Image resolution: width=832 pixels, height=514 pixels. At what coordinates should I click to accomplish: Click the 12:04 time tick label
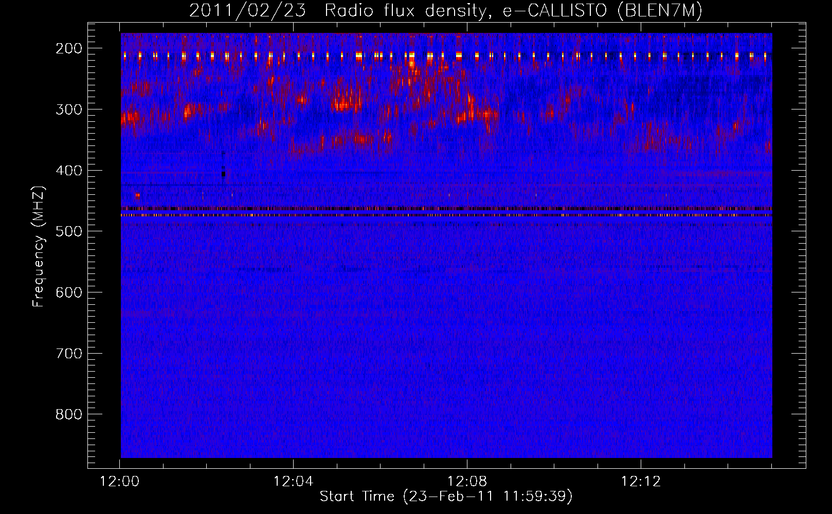click(x=293, y=482)
